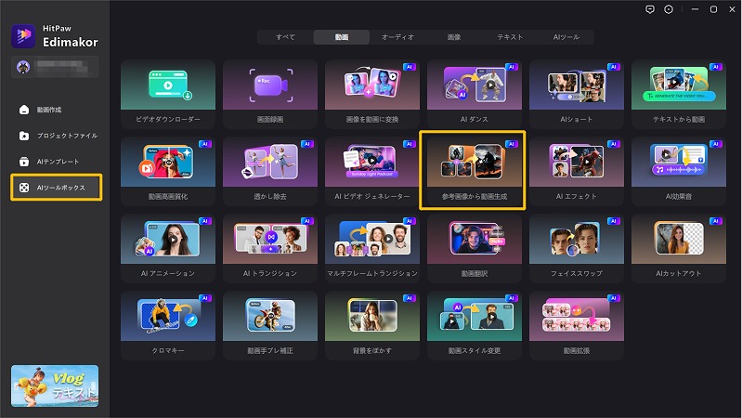This screenshot has height=418, width=742.
Task: Launch the AIショート tool
Action: click(x=577, y=94)
